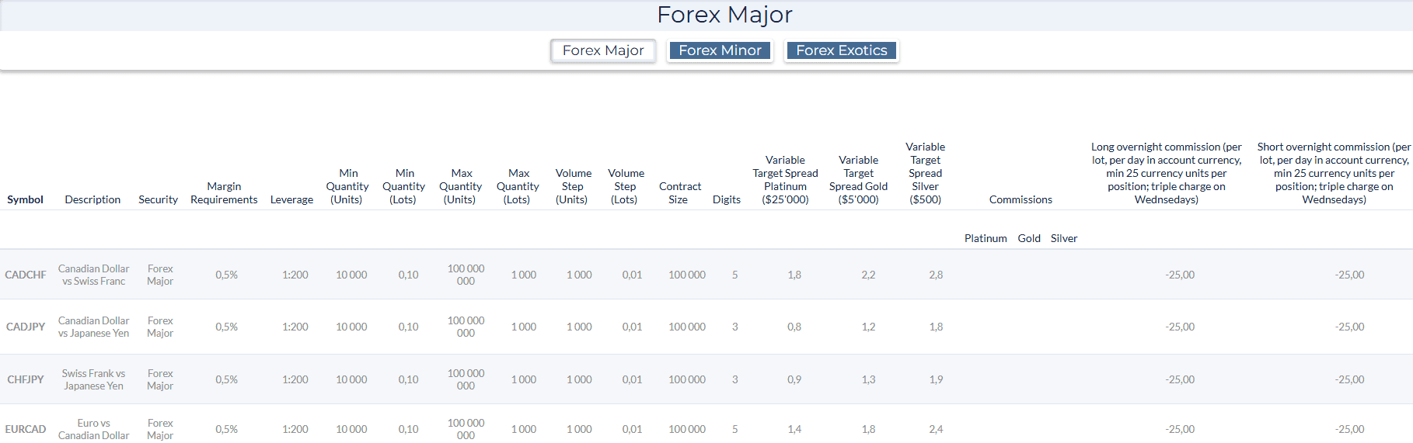Click CADJPY digits value 3
The width and height of the screenshot is (1413, 443).
[734, 327]
